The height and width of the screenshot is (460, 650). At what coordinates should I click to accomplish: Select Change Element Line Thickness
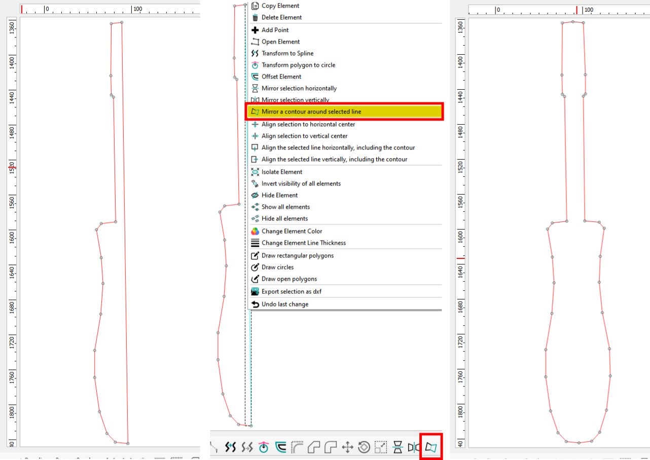pyautogui.click(x=303, y=243)
